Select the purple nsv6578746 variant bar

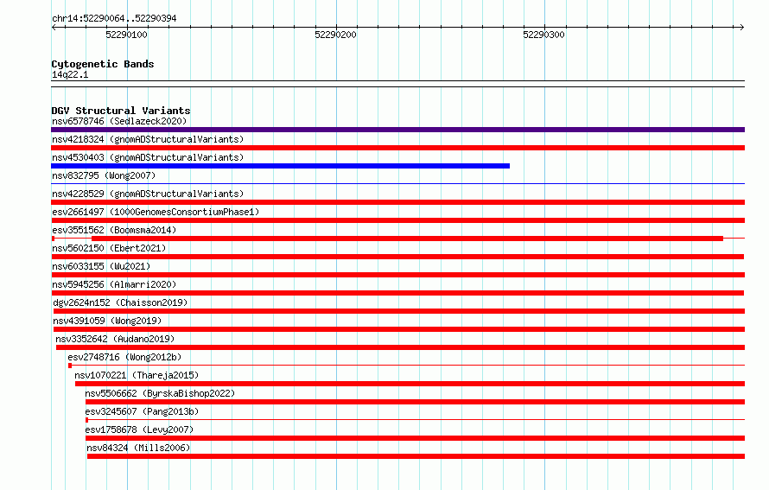click(x=397, y=130)
